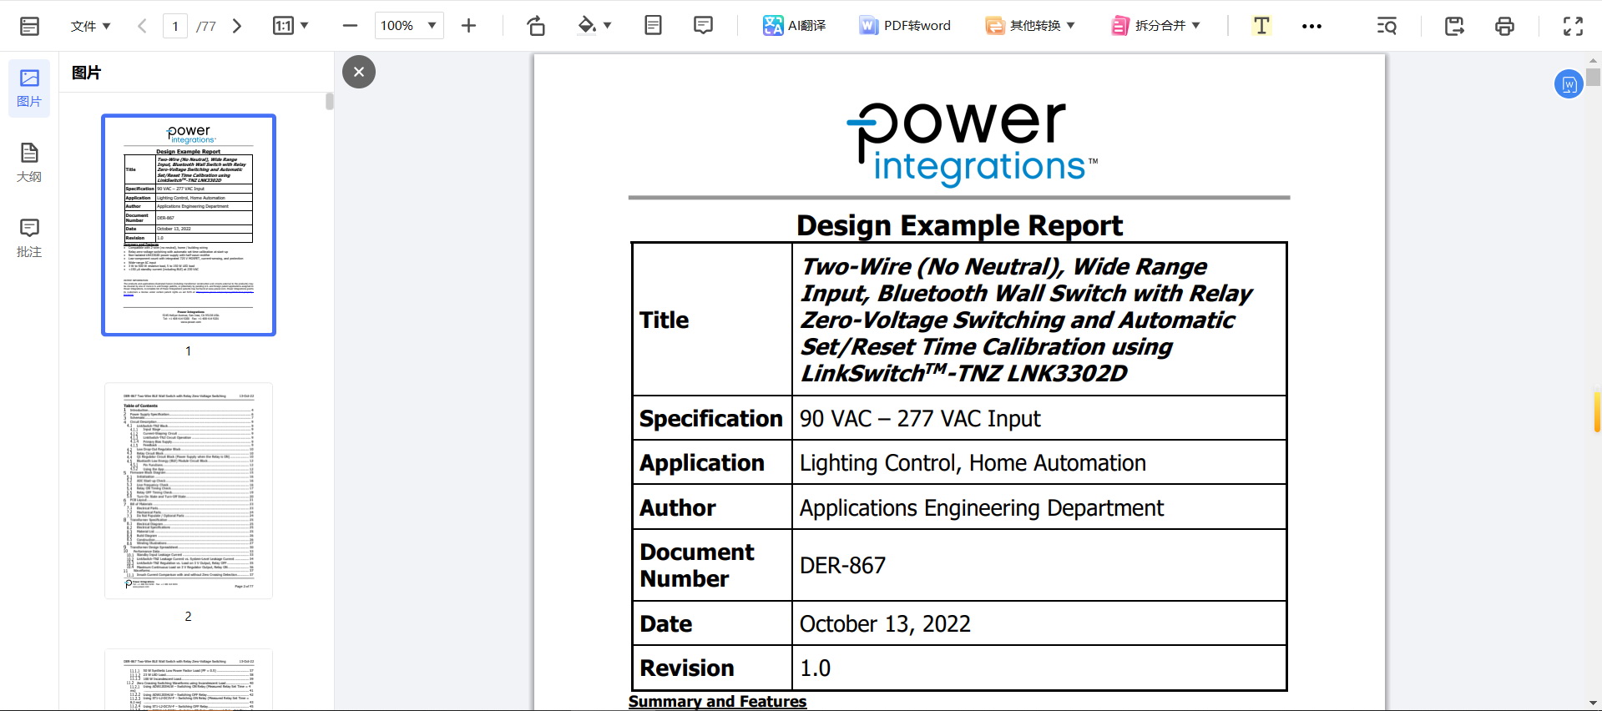The height and width of the screenshot is (711, 1602).
Task: Click the document vertical scrollbar
Action: click(x=1594, y=78)
